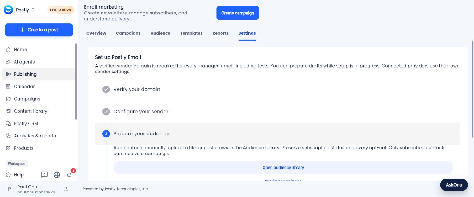Click the Workspace section label
Screen dimensions: 474x197
click(x=17, y=164)
